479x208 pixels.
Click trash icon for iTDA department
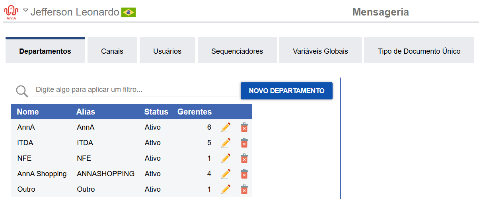tap(244, 143)
